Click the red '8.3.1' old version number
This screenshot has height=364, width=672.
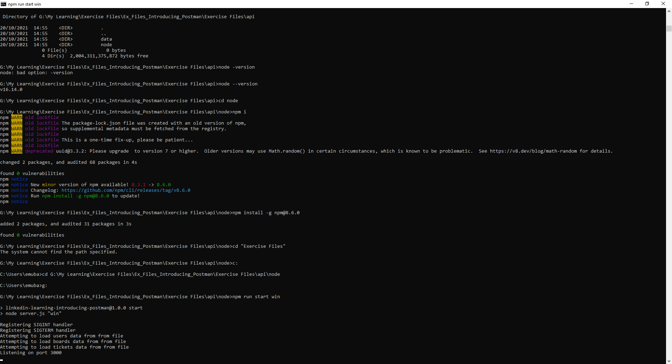139,185
